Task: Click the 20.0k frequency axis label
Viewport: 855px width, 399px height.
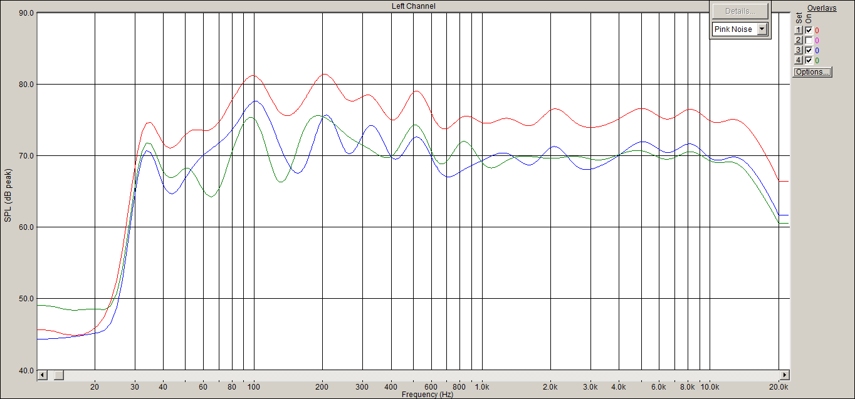Action: (779, 387)
